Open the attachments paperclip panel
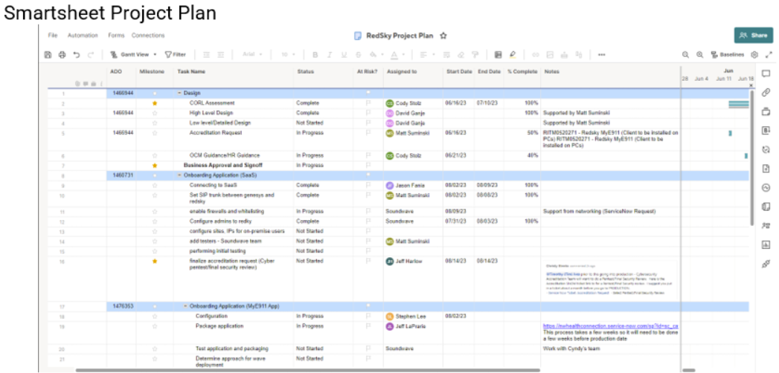Image resolution: width=779 pixels, height=373 pixels. 766,92
